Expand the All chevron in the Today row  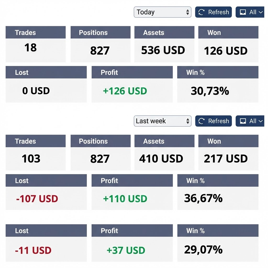[x=261, y=12]
